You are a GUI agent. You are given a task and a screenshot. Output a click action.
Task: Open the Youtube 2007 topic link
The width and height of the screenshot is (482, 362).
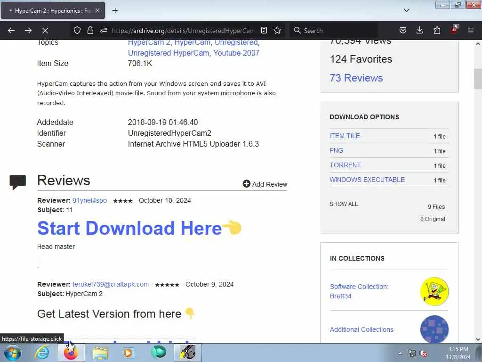click(236, 53)
